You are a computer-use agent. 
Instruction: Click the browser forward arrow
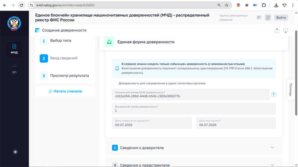point(13,5)
